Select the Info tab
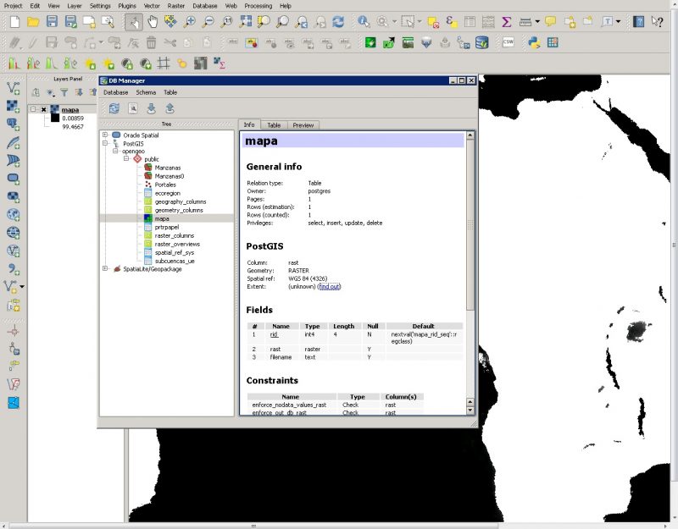 (x=249, y=124)
